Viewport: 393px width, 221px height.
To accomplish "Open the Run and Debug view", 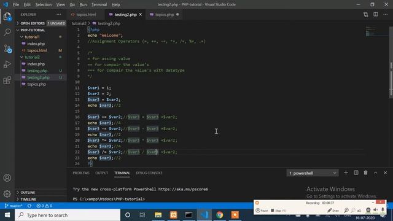I will (x=7, y=64).
